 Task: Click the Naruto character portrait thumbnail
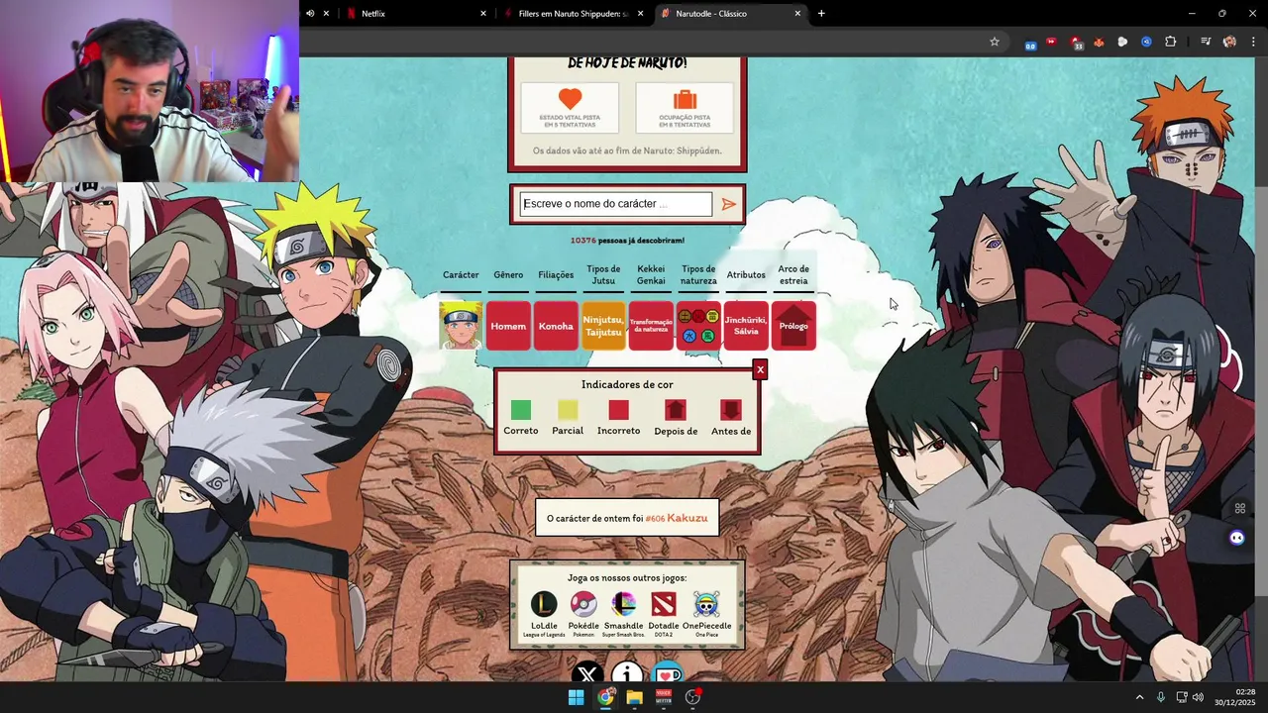pos(461,326)
